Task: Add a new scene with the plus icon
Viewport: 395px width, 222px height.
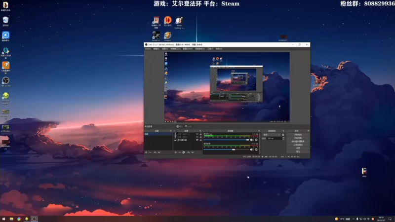Action: 146,152
